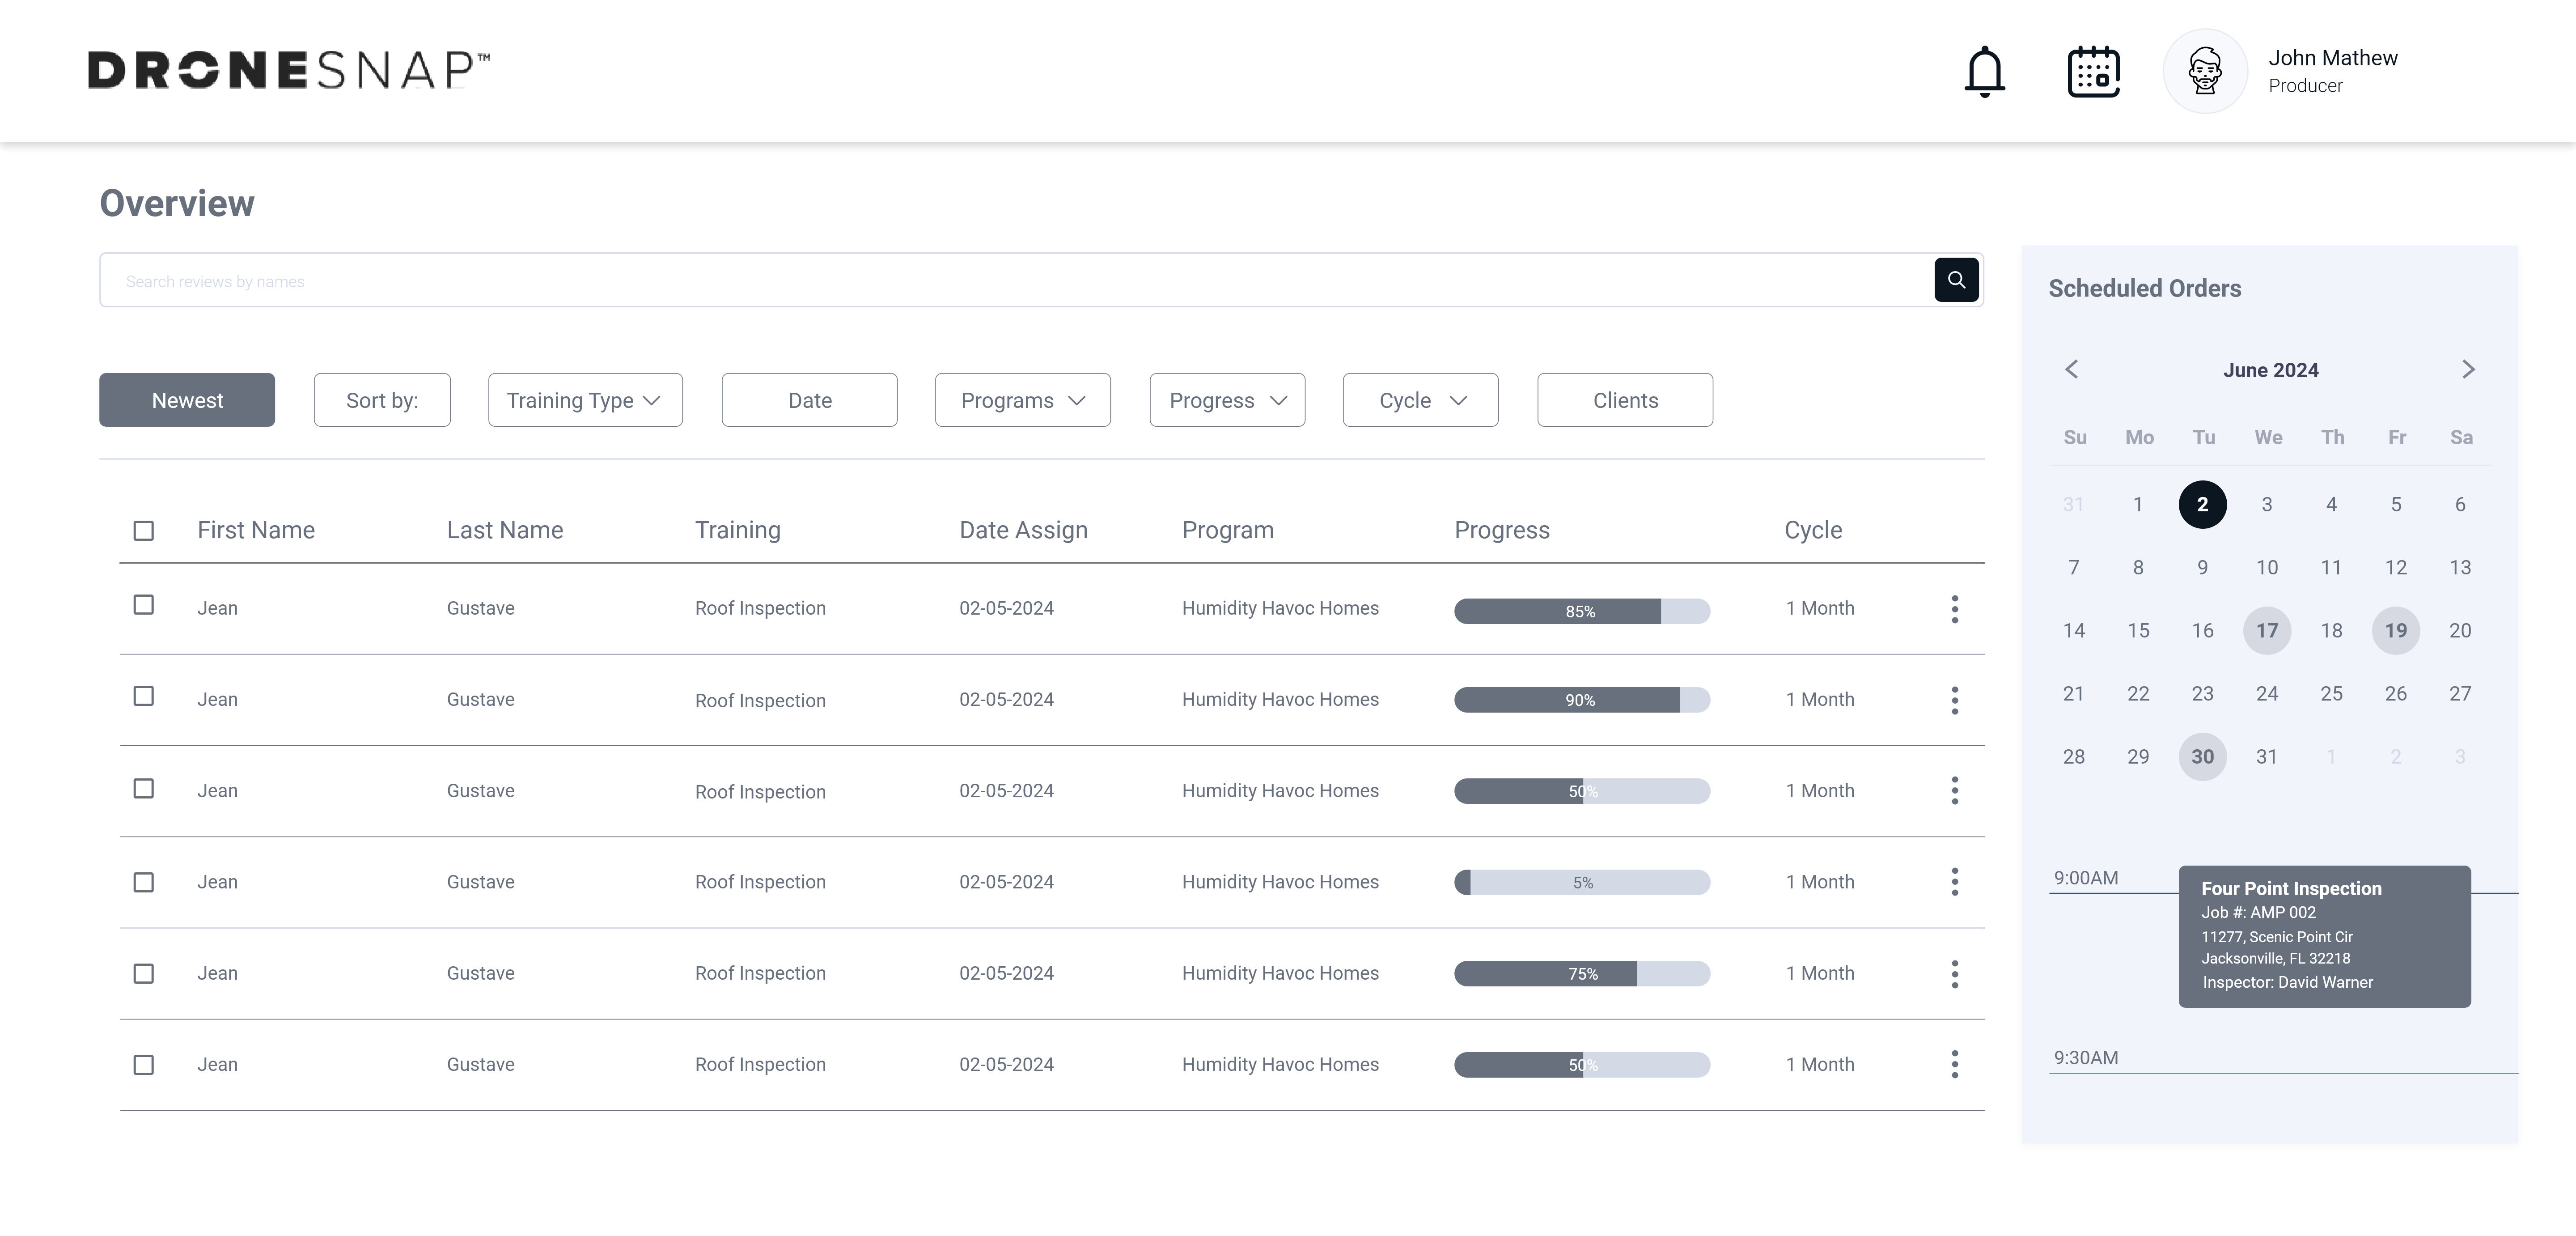Screen dimensions: 2576x1236
Task: Click John Mathew's profile avatar
Action: 2205,71
